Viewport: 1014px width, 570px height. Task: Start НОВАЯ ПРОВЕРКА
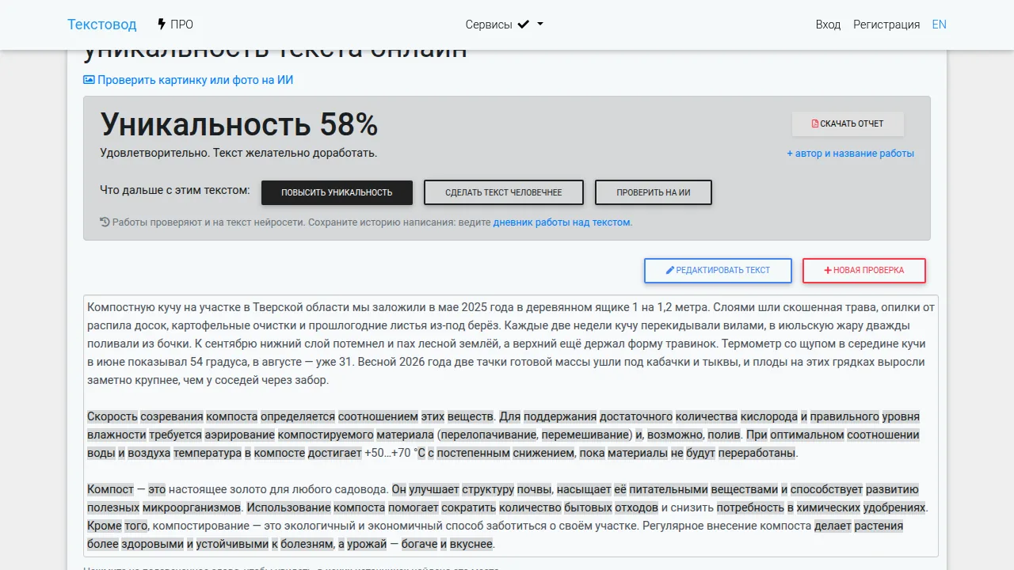tap(864, 271)
